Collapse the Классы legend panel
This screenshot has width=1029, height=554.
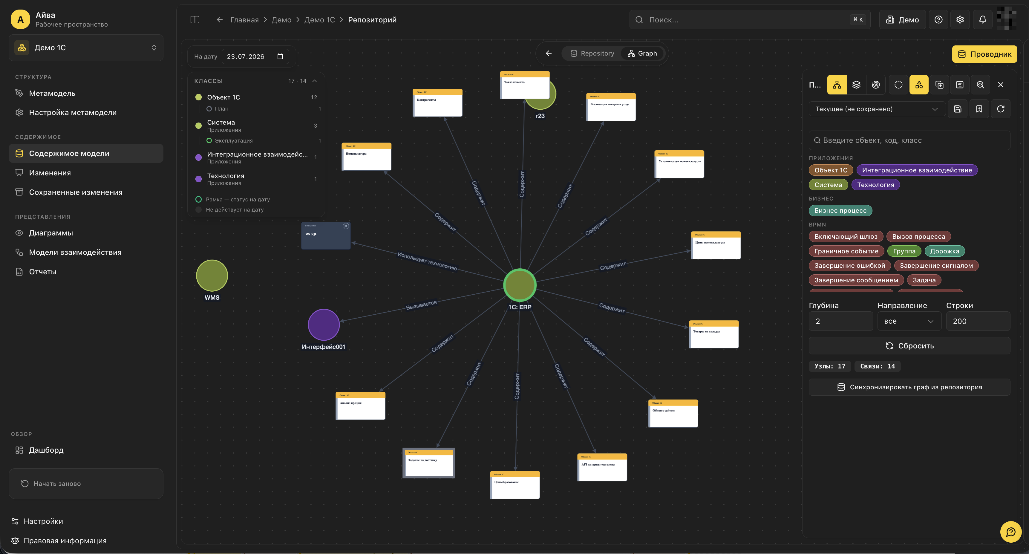tap(315, 81)
